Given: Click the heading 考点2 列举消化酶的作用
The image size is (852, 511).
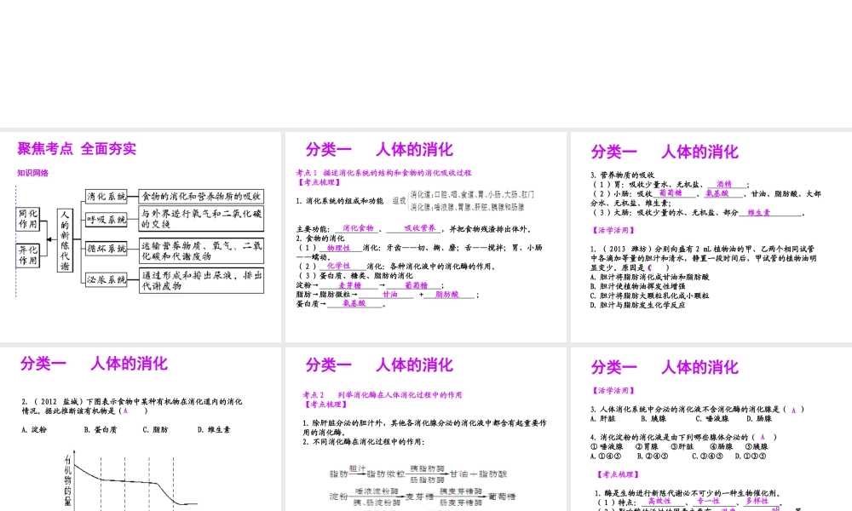Looking at the screenshot, I should pos(382,395).
